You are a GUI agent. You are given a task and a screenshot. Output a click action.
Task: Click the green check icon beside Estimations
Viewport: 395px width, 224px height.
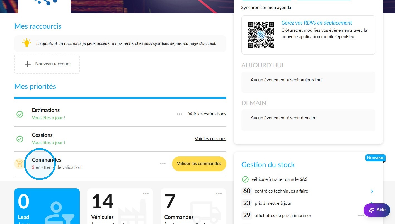point(20,114)
